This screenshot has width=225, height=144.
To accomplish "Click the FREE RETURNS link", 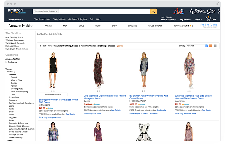I will (x=209, y=25).
